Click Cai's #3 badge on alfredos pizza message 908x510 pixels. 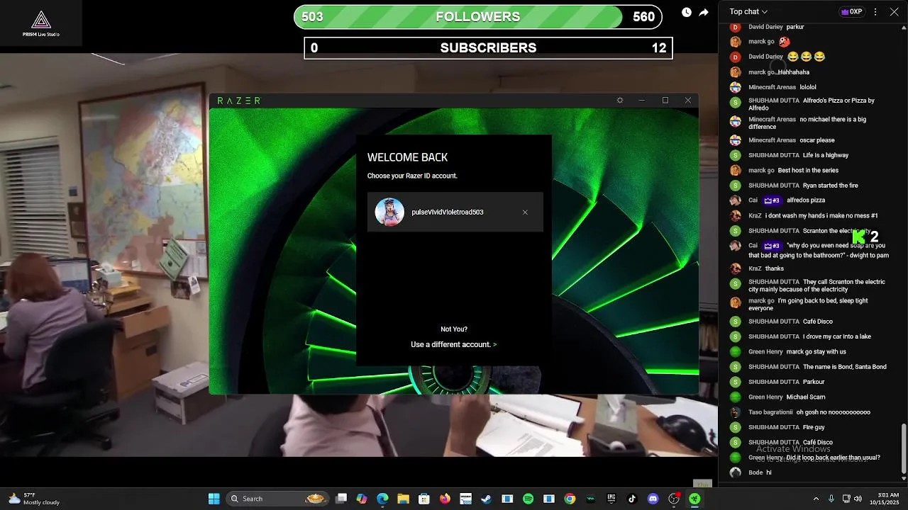pyautogui.click(x=772, y=200)
